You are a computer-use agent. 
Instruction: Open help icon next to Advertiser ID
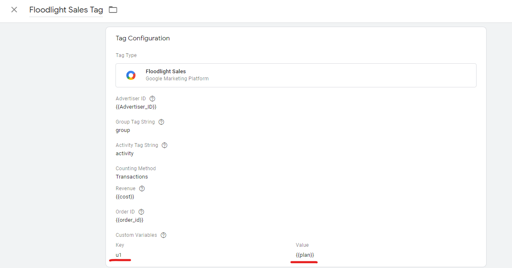coord(152,99)
